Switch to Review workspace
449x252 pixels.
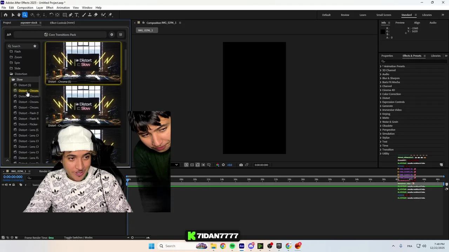click(x=345, y=15)
